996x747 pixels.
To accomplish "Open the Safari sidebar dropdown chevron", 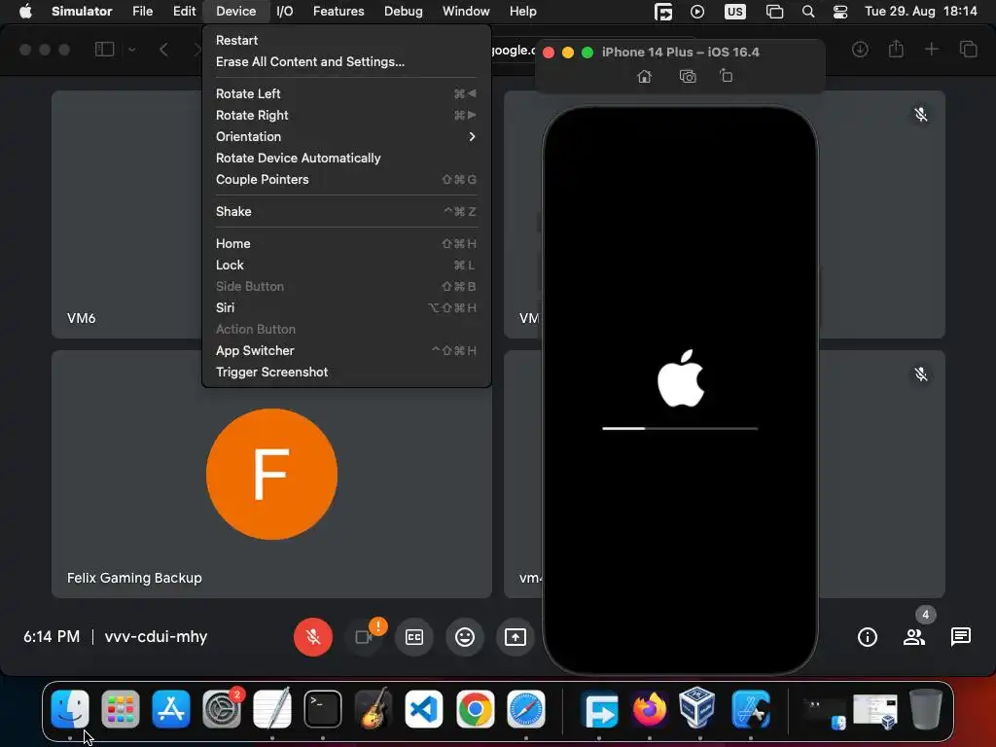I will coord(132,49).
